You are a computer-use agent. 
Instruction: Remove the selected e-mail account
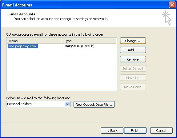pyautogui.click(x=133, y=59)
